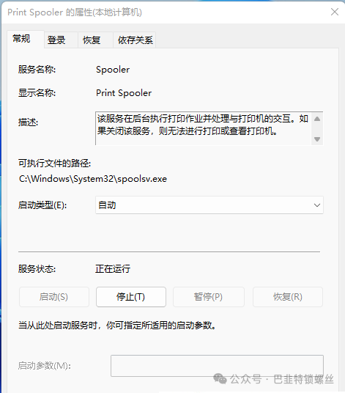The width and height of the screenshot is (345, 393).
Task: Click inside the service description text box
Action: coord(203,128)
